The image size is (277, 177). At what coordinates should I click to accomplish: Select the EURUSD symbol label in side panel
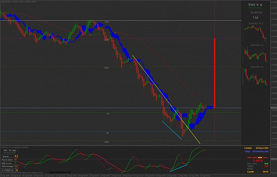click(257, 13)
